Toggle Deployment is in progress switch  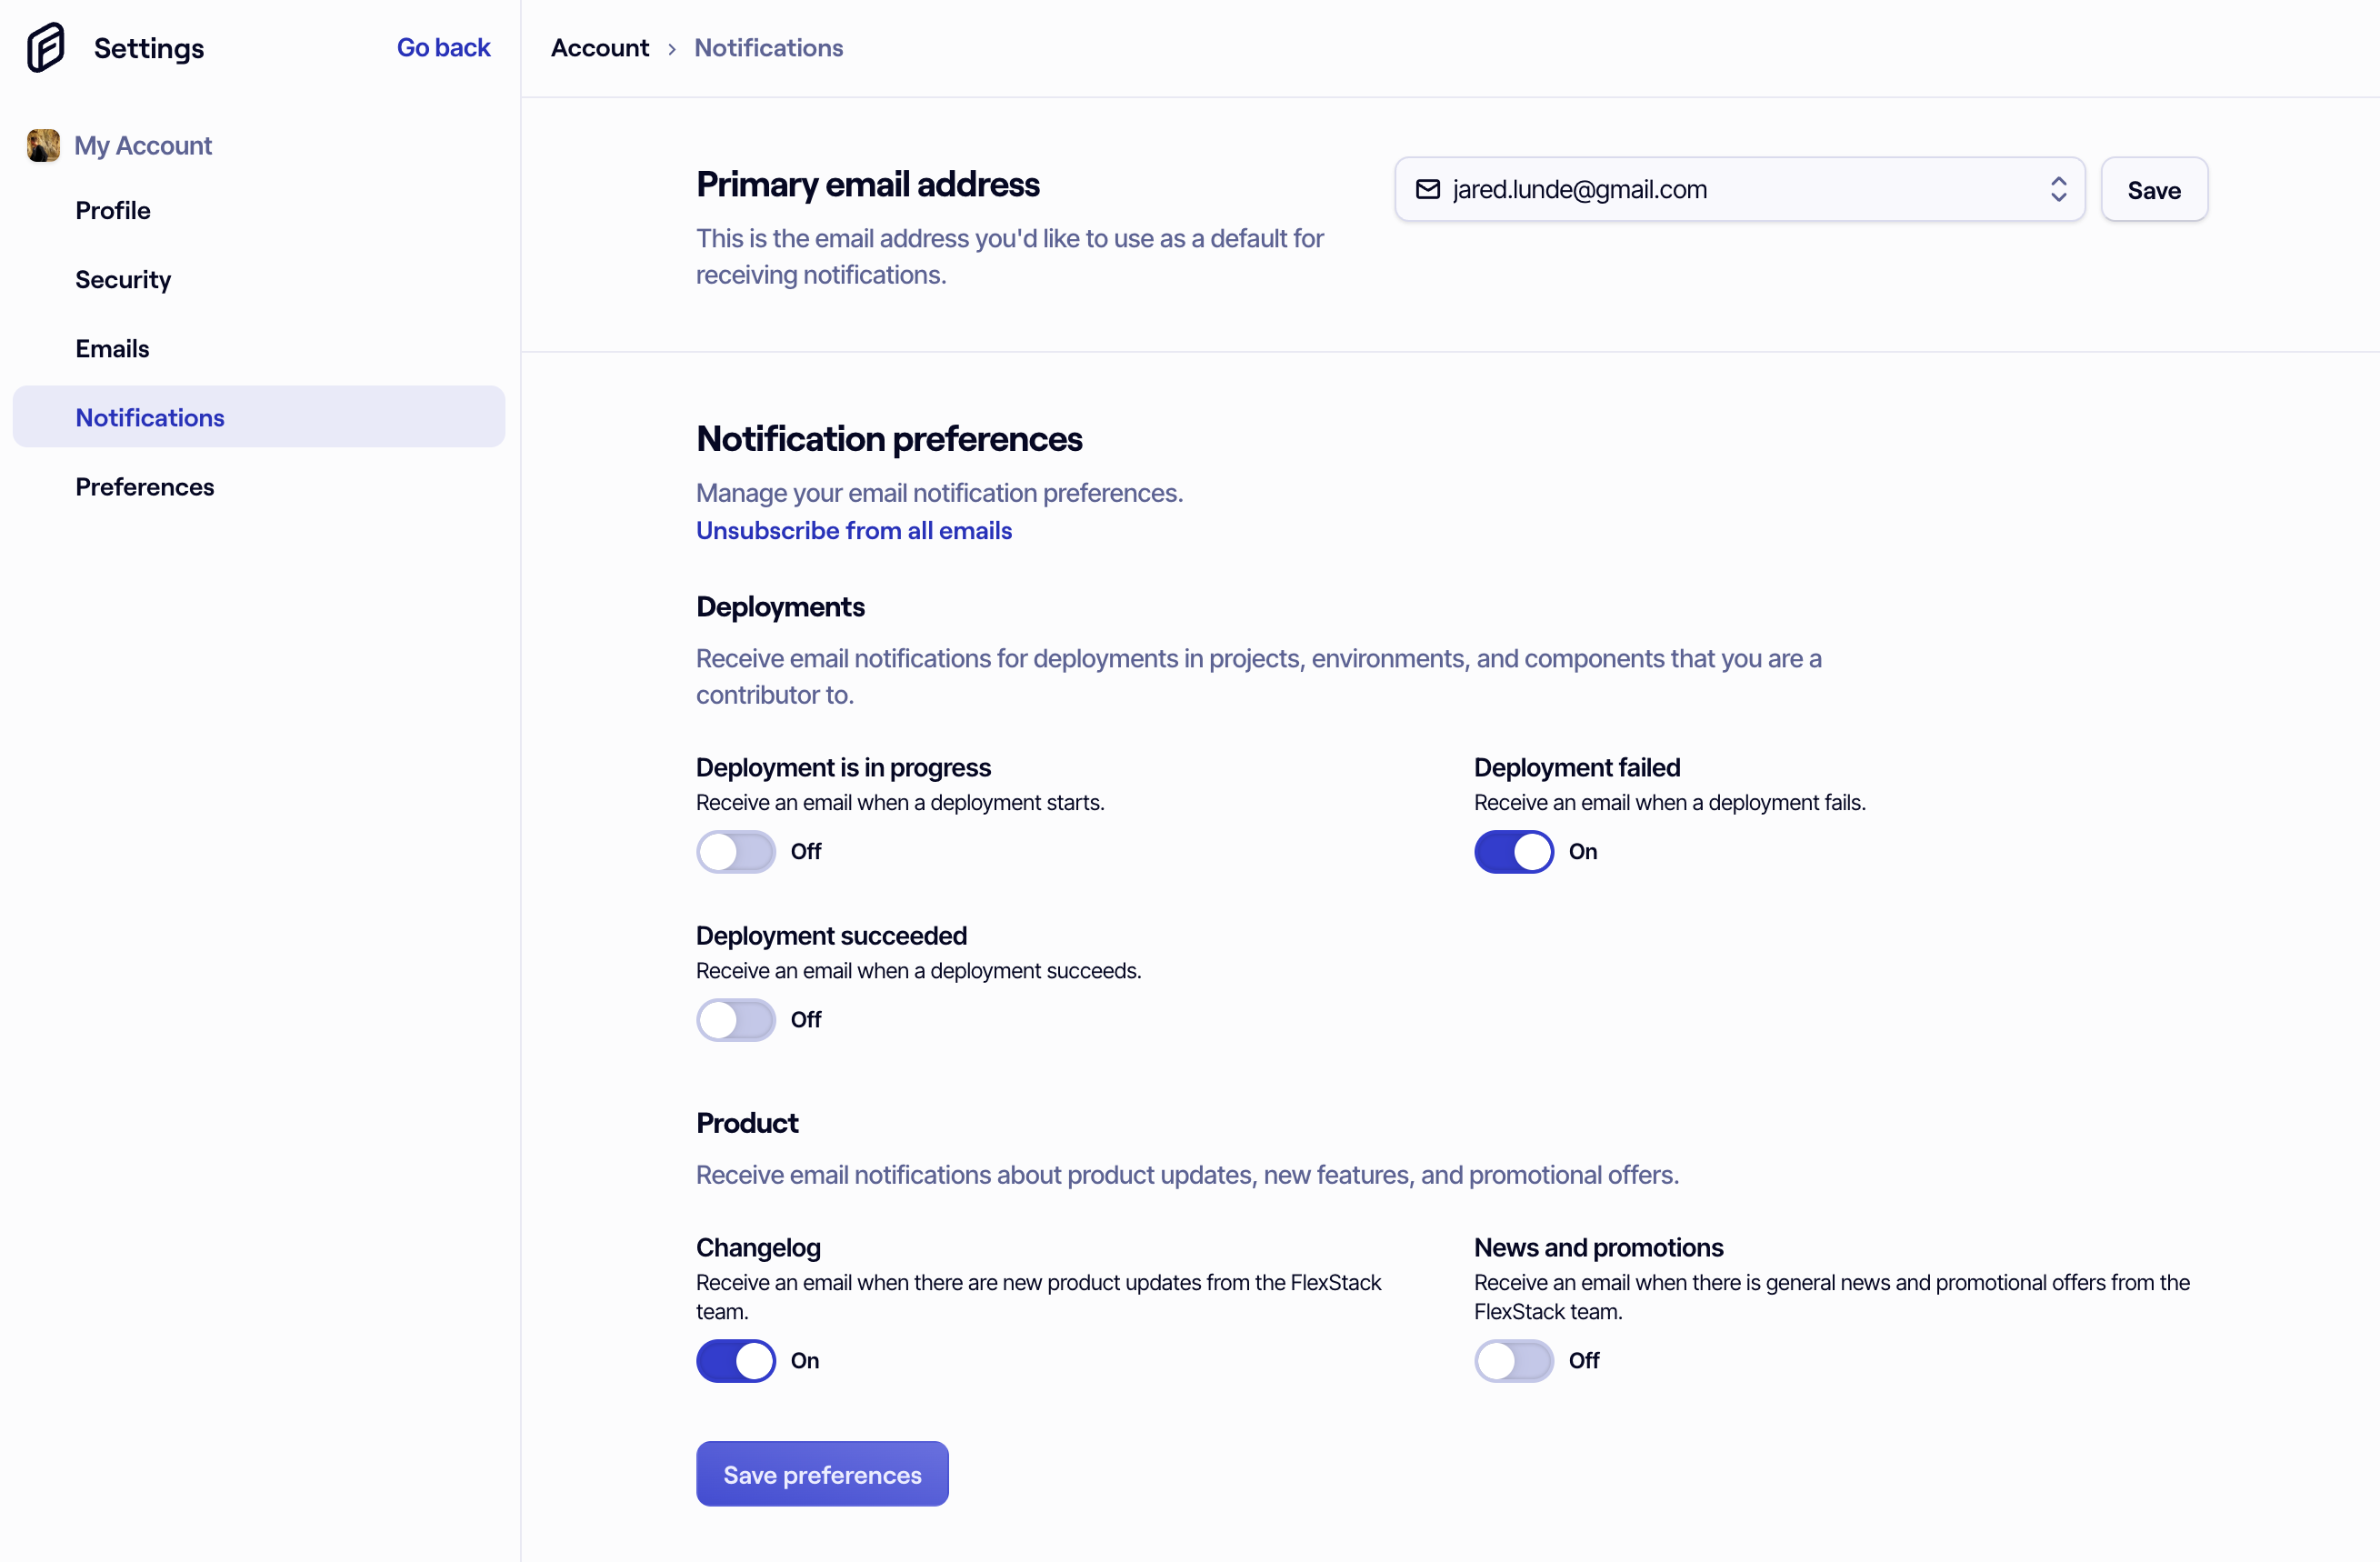click(x=736, y=851)
